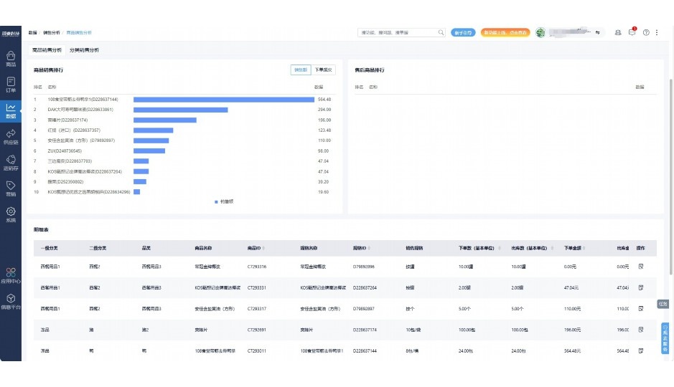This screenshot has width=674, height=387.
Task: Open 系统 settings gear in sidebar
Action: click(11, 214)
